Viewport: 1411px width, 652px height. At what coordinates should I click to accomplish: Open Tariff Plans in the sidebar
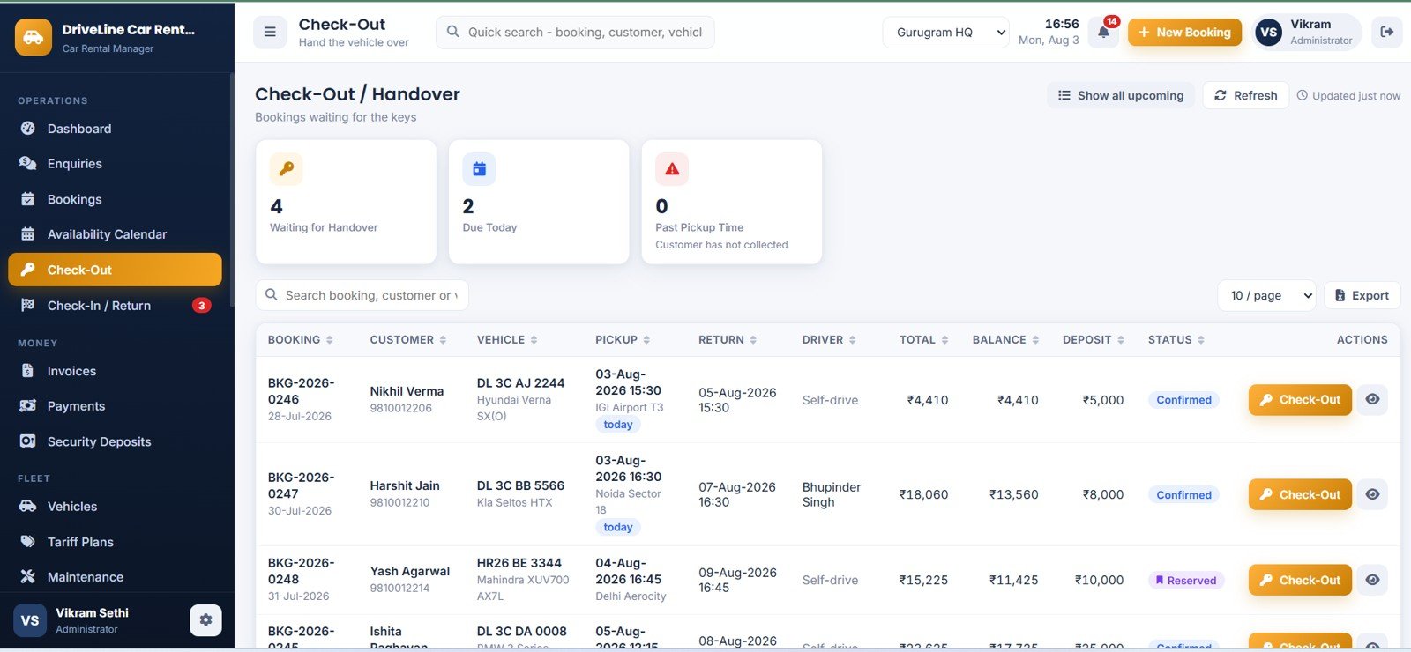pos(115,542)
